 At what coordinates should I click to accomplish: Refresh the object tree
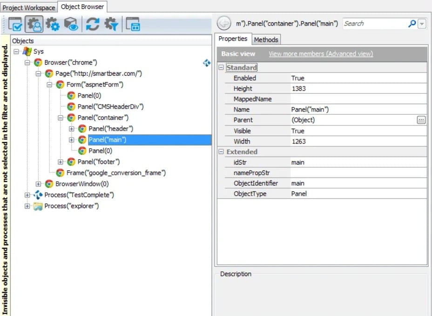click(x=93, y=24)
